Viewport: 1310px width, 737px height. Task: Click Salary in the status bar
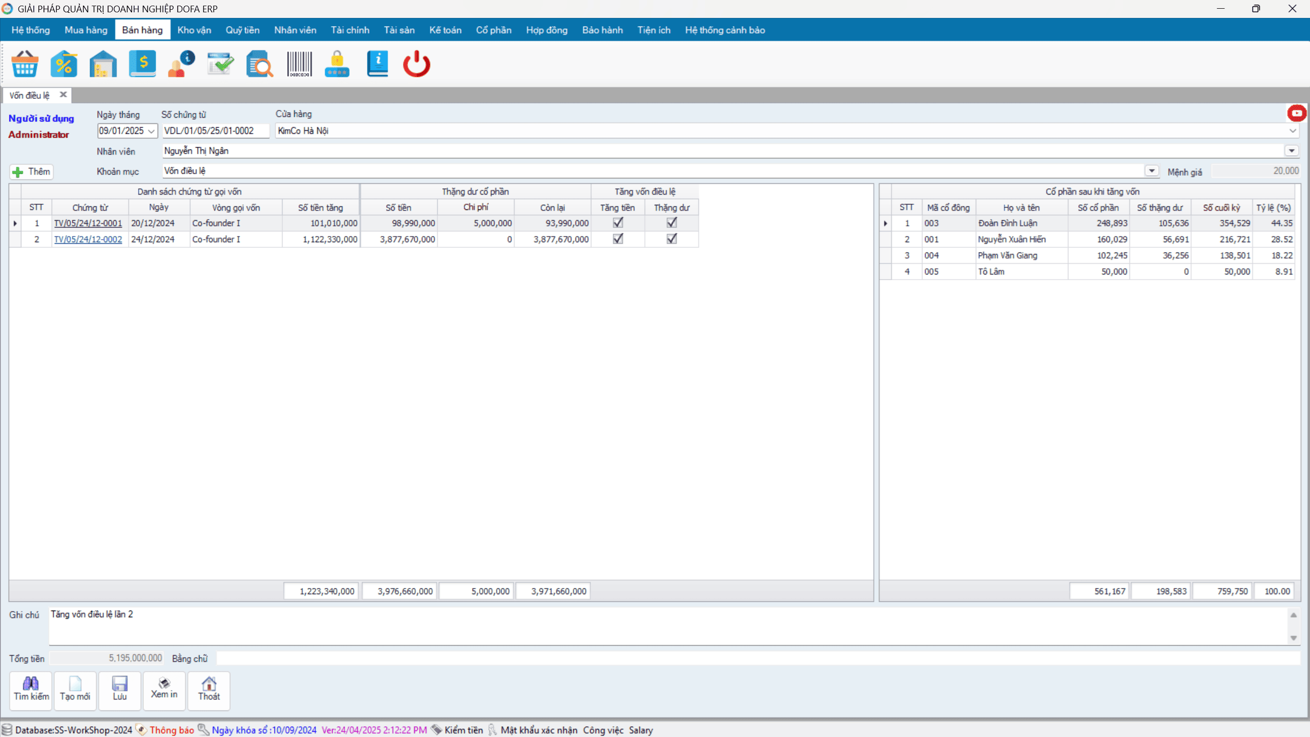pyautogui.click(x=641, y=730)
